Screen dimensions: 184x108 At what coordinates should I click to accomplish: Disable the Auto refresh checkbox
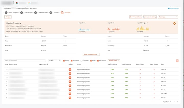tap(98, 61)
